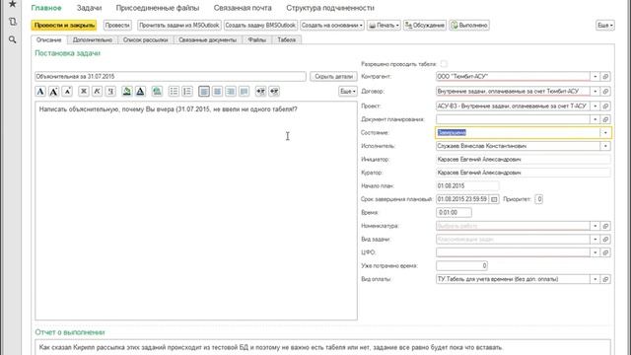
Task: Open ЦФО linked record icon
Action: 605,252
